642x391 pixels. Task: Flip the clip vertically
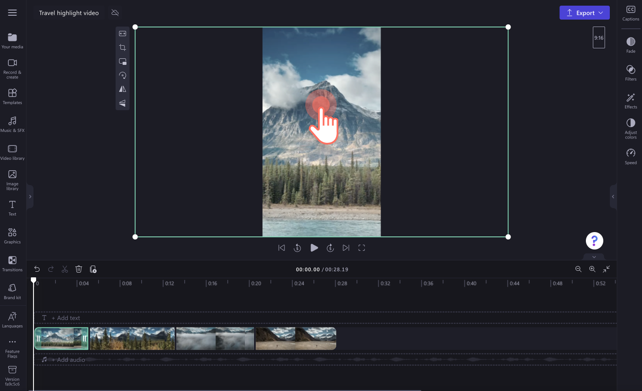[x=123, y=103]
